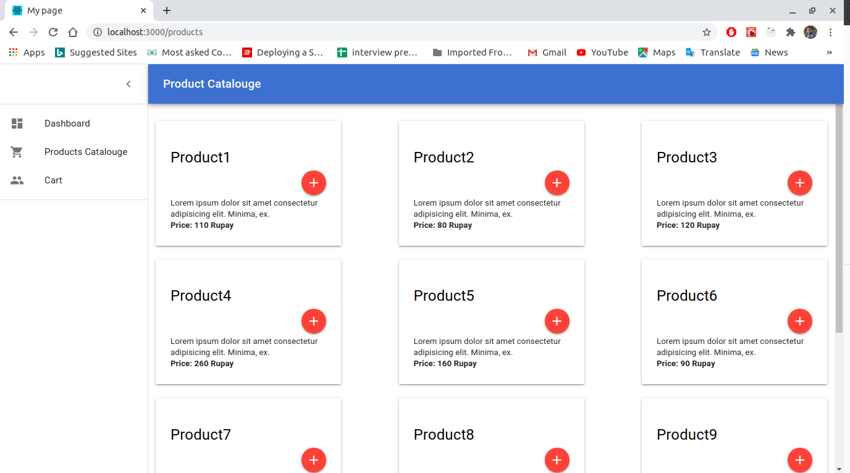The height and width of the screenshot is (473, 850).
Task: Open the Most asked Co... bookmark
Action: [189, 52]
